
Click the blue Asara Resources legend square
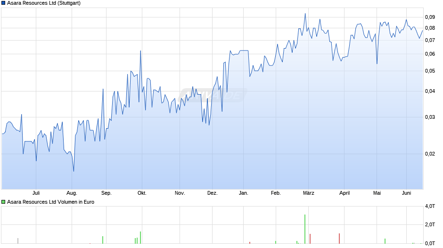3,3
